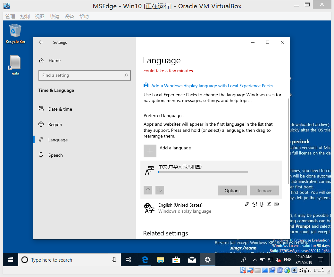Open Date & time settings
The image size is (334, 277).
click(x=55, y=109)
